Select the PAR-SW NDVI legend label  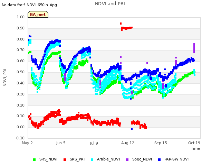click(x=176, y=159)
